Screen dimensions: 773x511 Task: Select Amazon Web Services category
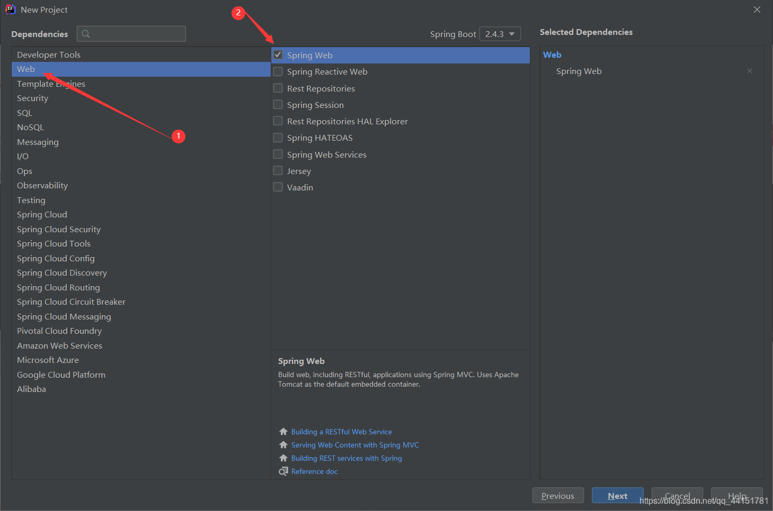click(141, 345)
